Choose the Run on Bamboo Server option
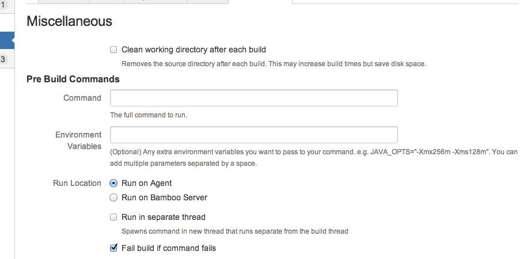The height and width of the screenshot is (259, 530). pos(113,198)
